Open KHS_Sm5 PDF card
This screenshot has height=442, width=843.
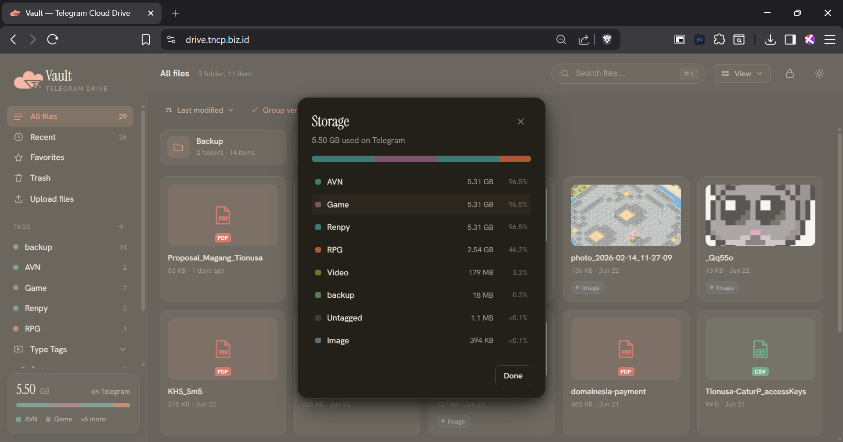click(223, 373)
